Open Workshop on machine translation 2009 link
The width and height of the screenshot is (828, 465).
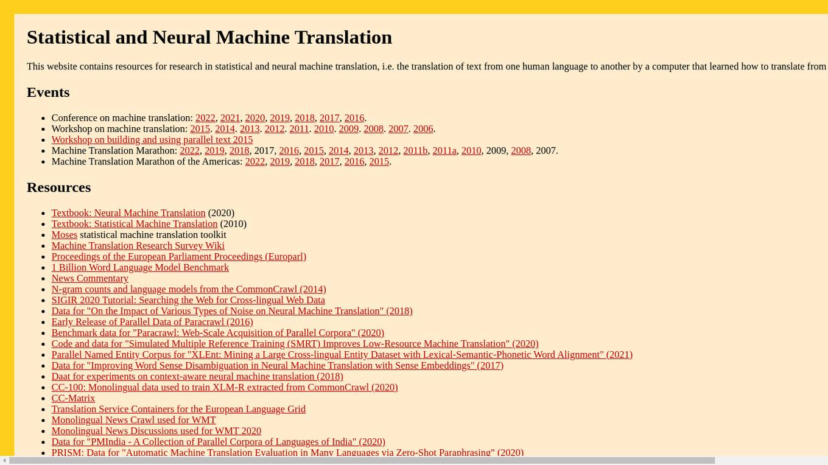point(349,129)
